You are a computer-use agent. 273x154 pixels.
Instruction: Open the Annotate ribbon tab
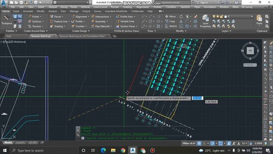tap(28, 11)
